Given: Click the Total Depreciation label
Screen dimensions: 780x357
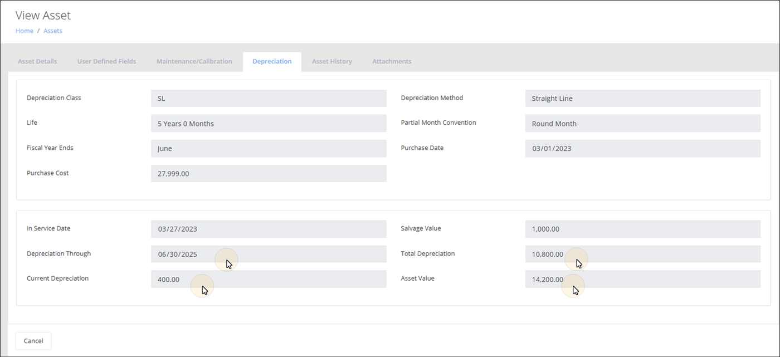Looking at the screenshot, I should pyautogui.click(x=428, y=253).
